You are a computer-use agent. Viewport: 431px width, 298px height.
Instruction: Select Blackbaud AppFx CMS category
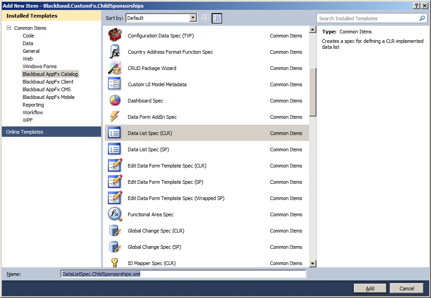point(47,89)
